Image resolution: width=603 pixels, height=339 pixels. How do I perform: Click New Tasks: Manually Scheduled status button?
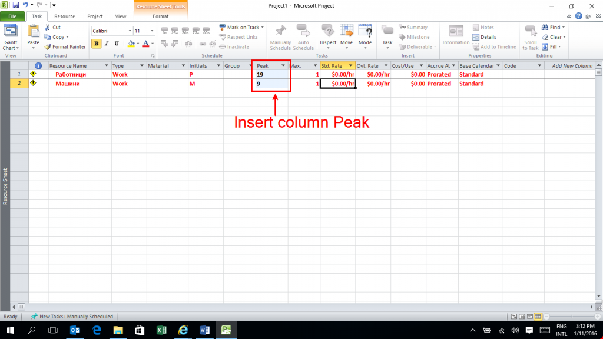click(72, 317)
